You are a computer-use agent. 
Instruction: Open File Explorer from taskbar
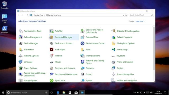coord(64,93)
